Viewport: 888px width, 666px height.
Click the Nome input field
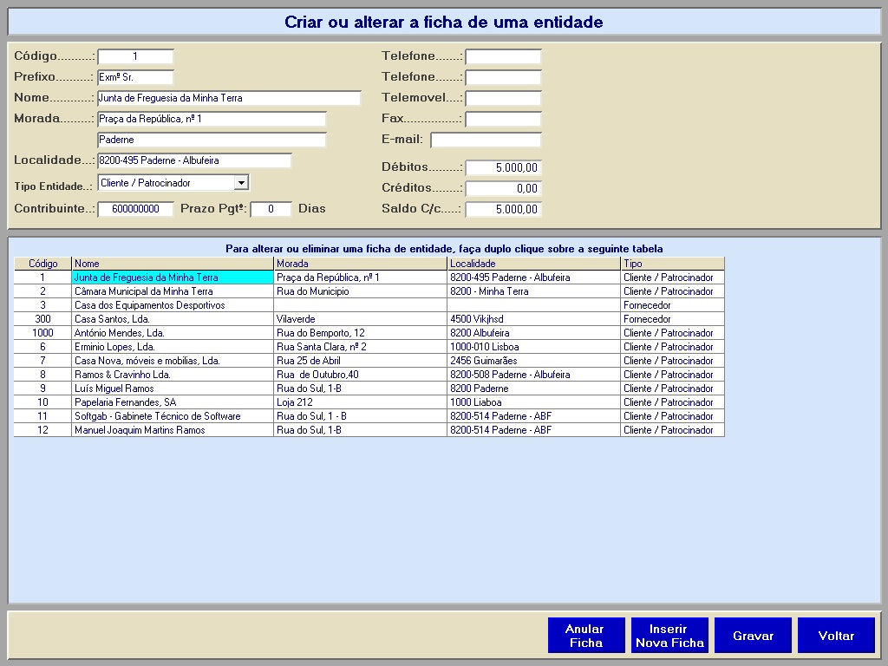point(229,98)
